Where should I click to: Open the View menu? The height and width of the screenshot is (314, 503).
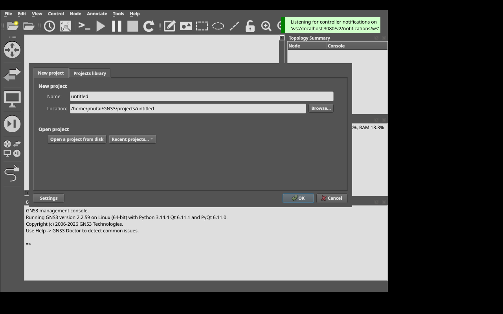pyautogui.click(x=37, y=14)
